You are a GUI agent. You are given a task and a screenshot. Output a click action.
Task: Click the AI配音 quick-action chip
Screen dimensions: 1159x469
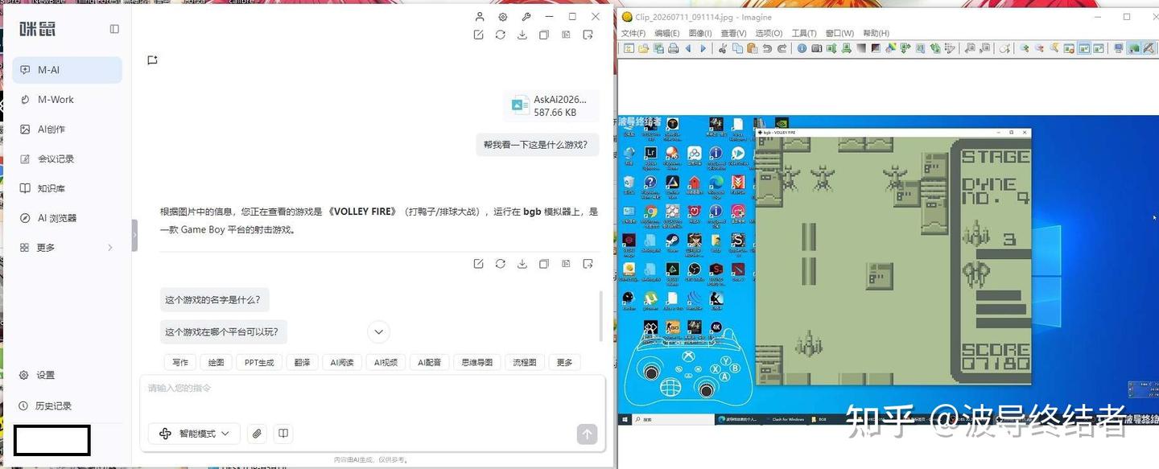(430, 363)
